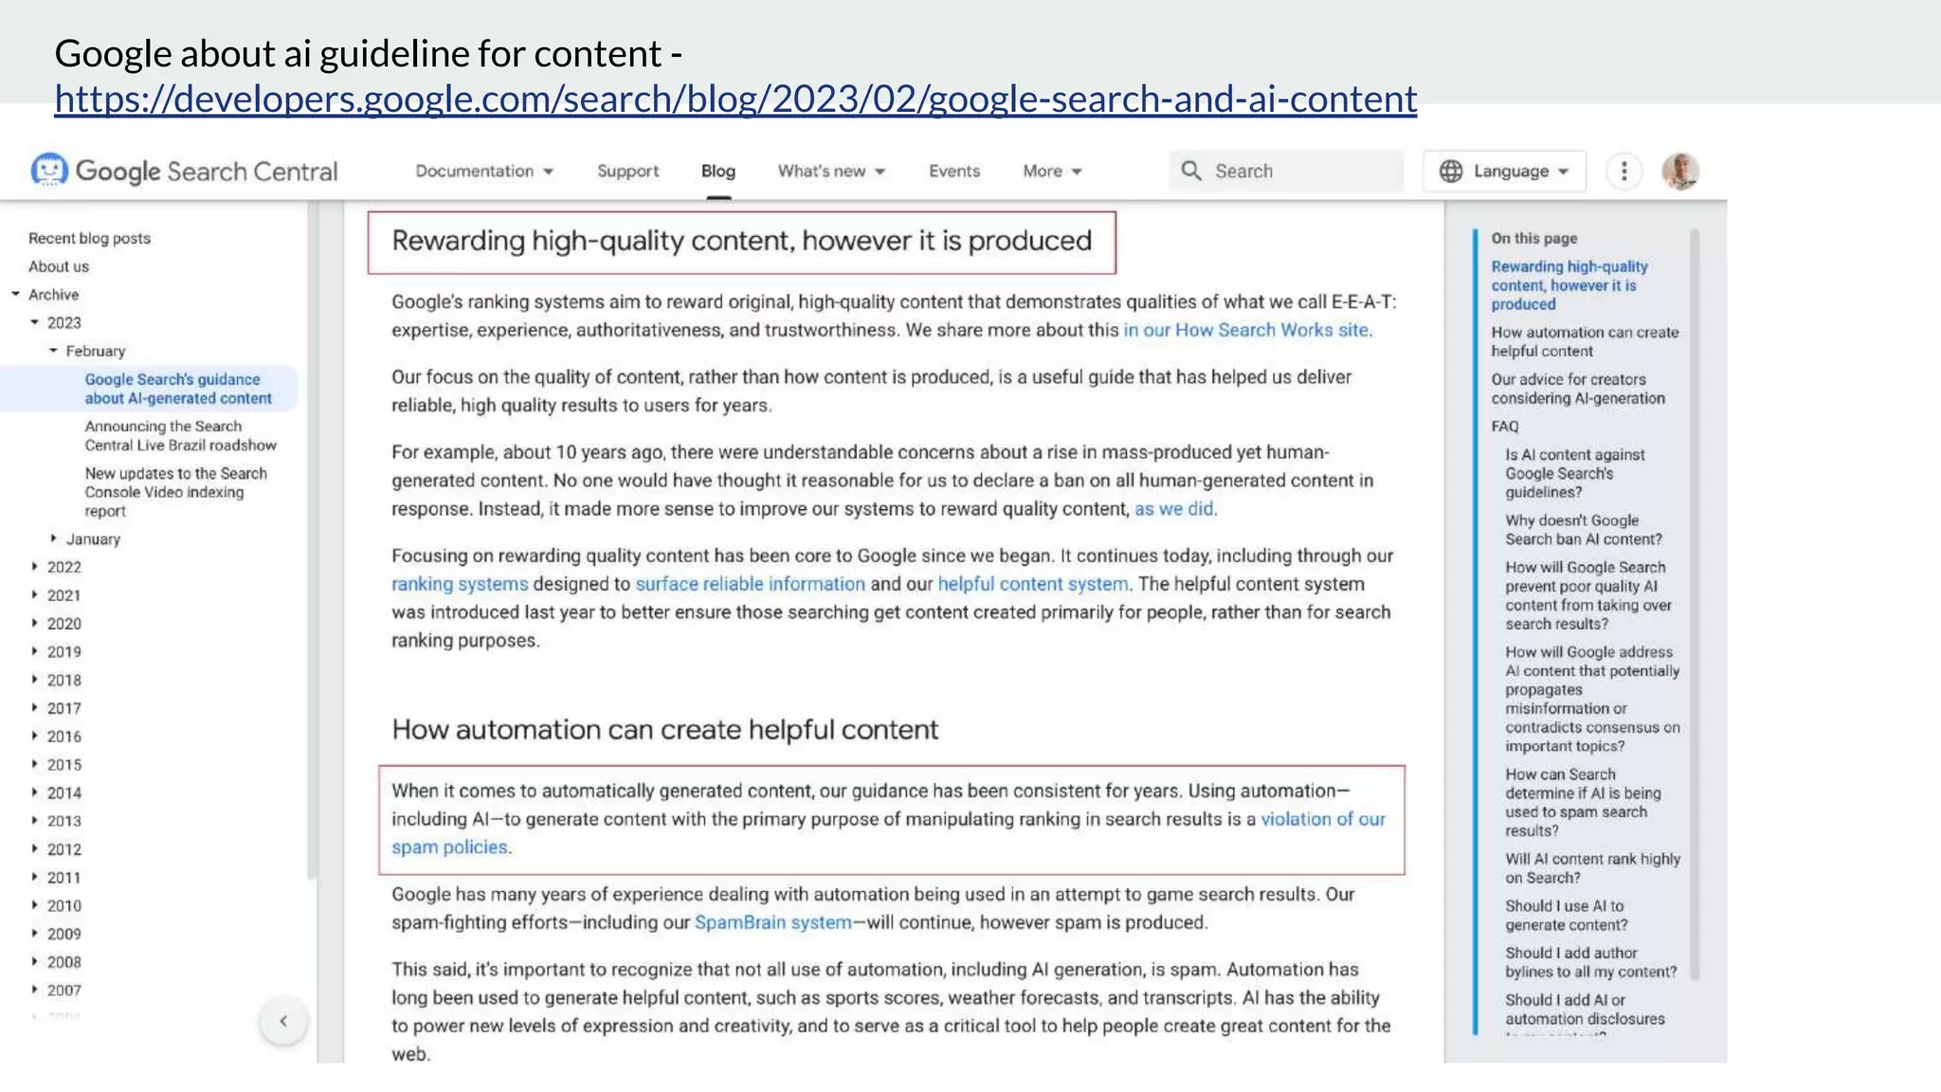This screenshot has height=1092, width=1941.
Task: Click the left sidebar vertical scrollbar
Action: (x=311, y=540)
